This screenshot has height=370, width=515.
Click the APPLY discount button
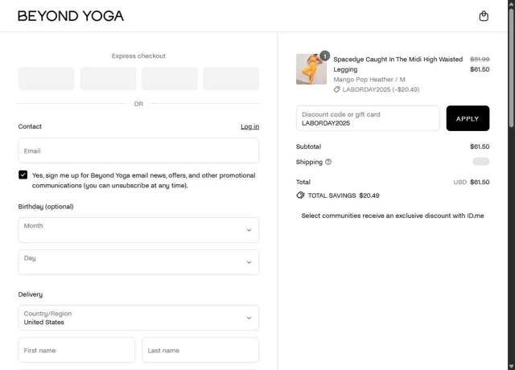pos(468,118)
